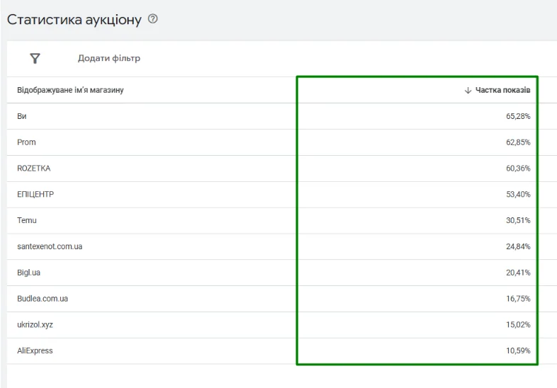Open help icon beside Статистика аукціону

click(x=153, y=19)
